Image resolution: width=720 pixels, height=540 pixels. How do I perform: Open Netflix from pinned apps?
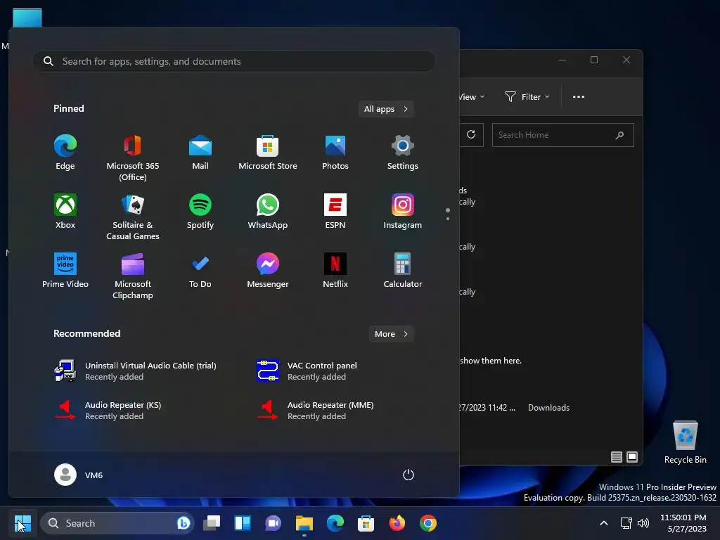coord(335,271)
